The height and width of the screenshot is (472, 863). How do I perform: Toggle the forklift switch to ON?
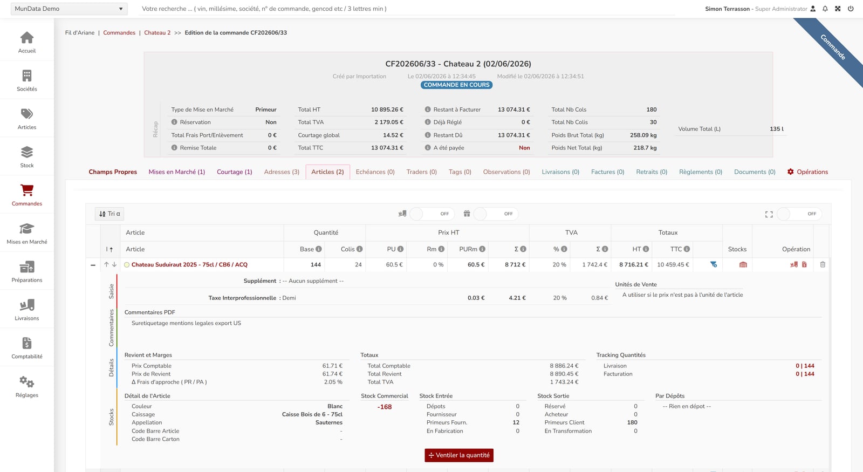point(432,214)
